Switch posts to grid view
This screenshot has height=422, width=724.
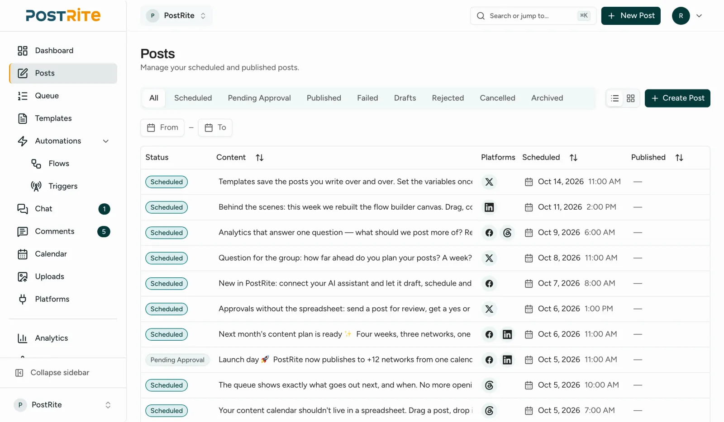point(630,98)
